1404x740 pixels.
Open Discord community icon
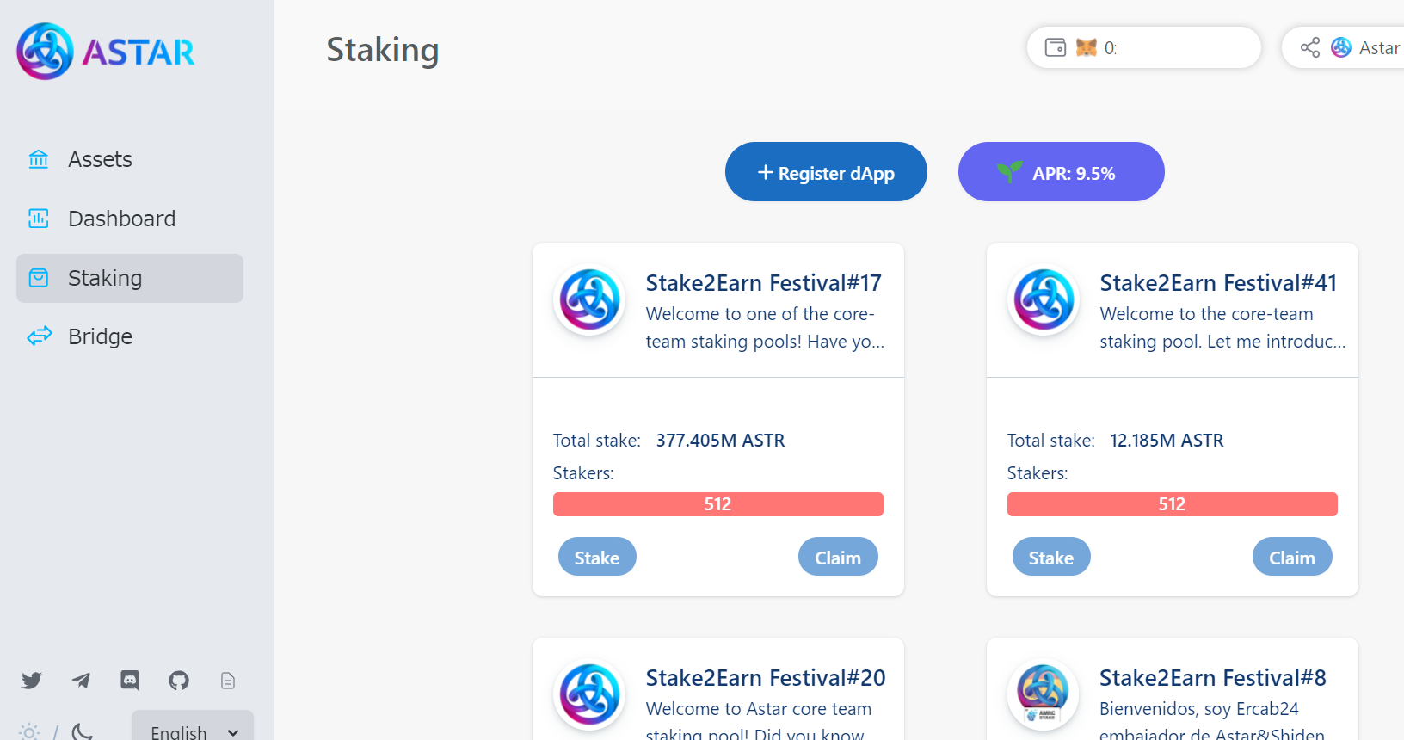130,681
